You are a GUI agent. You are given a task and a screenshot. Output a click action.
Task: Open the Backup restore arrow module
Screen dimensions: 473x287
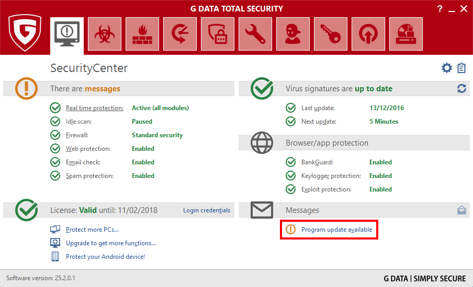point(180,34)
